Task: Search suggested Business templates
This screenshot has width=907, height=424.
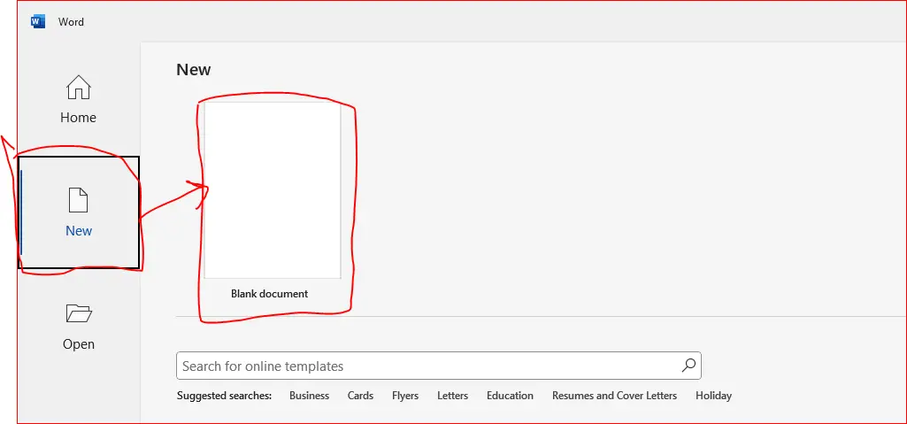Action: (310, 396)
